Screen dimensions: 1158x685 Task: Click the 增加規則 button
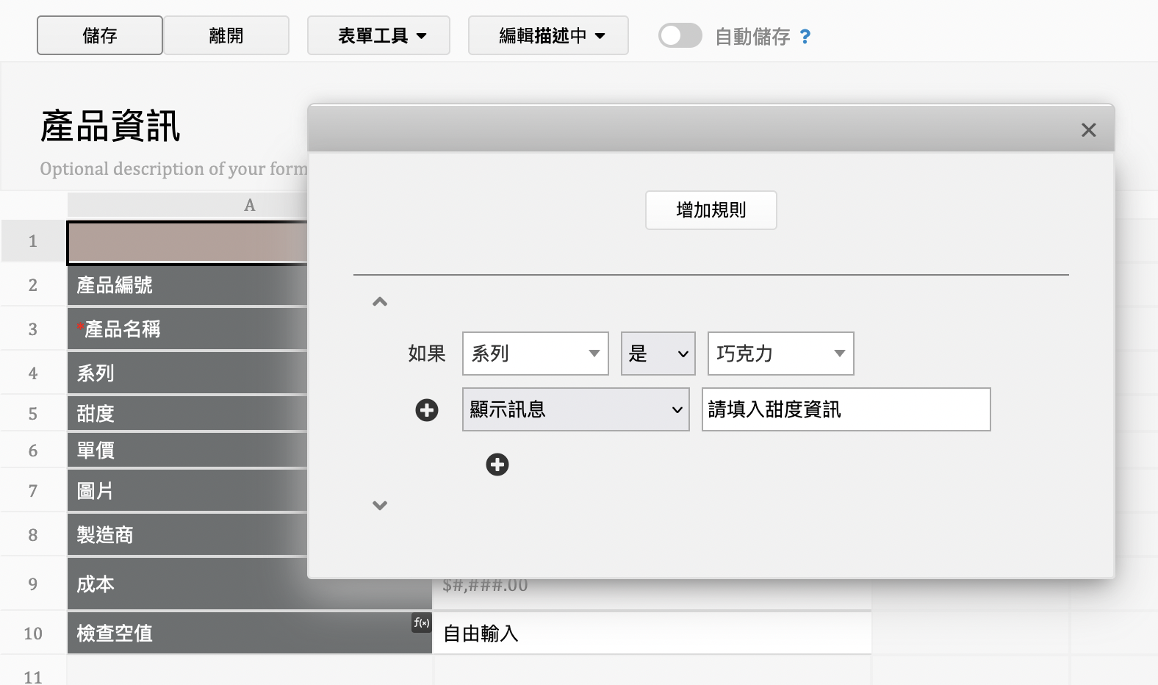[x=711, y=210]
